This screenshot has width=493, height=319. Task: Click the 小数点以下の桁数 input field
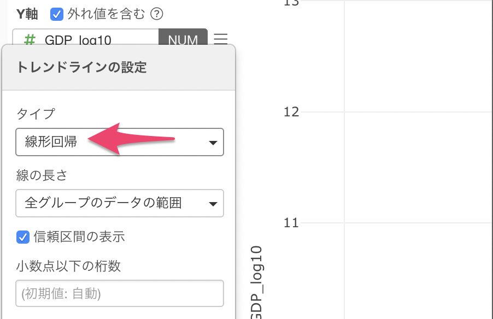(x=120, y=293)
